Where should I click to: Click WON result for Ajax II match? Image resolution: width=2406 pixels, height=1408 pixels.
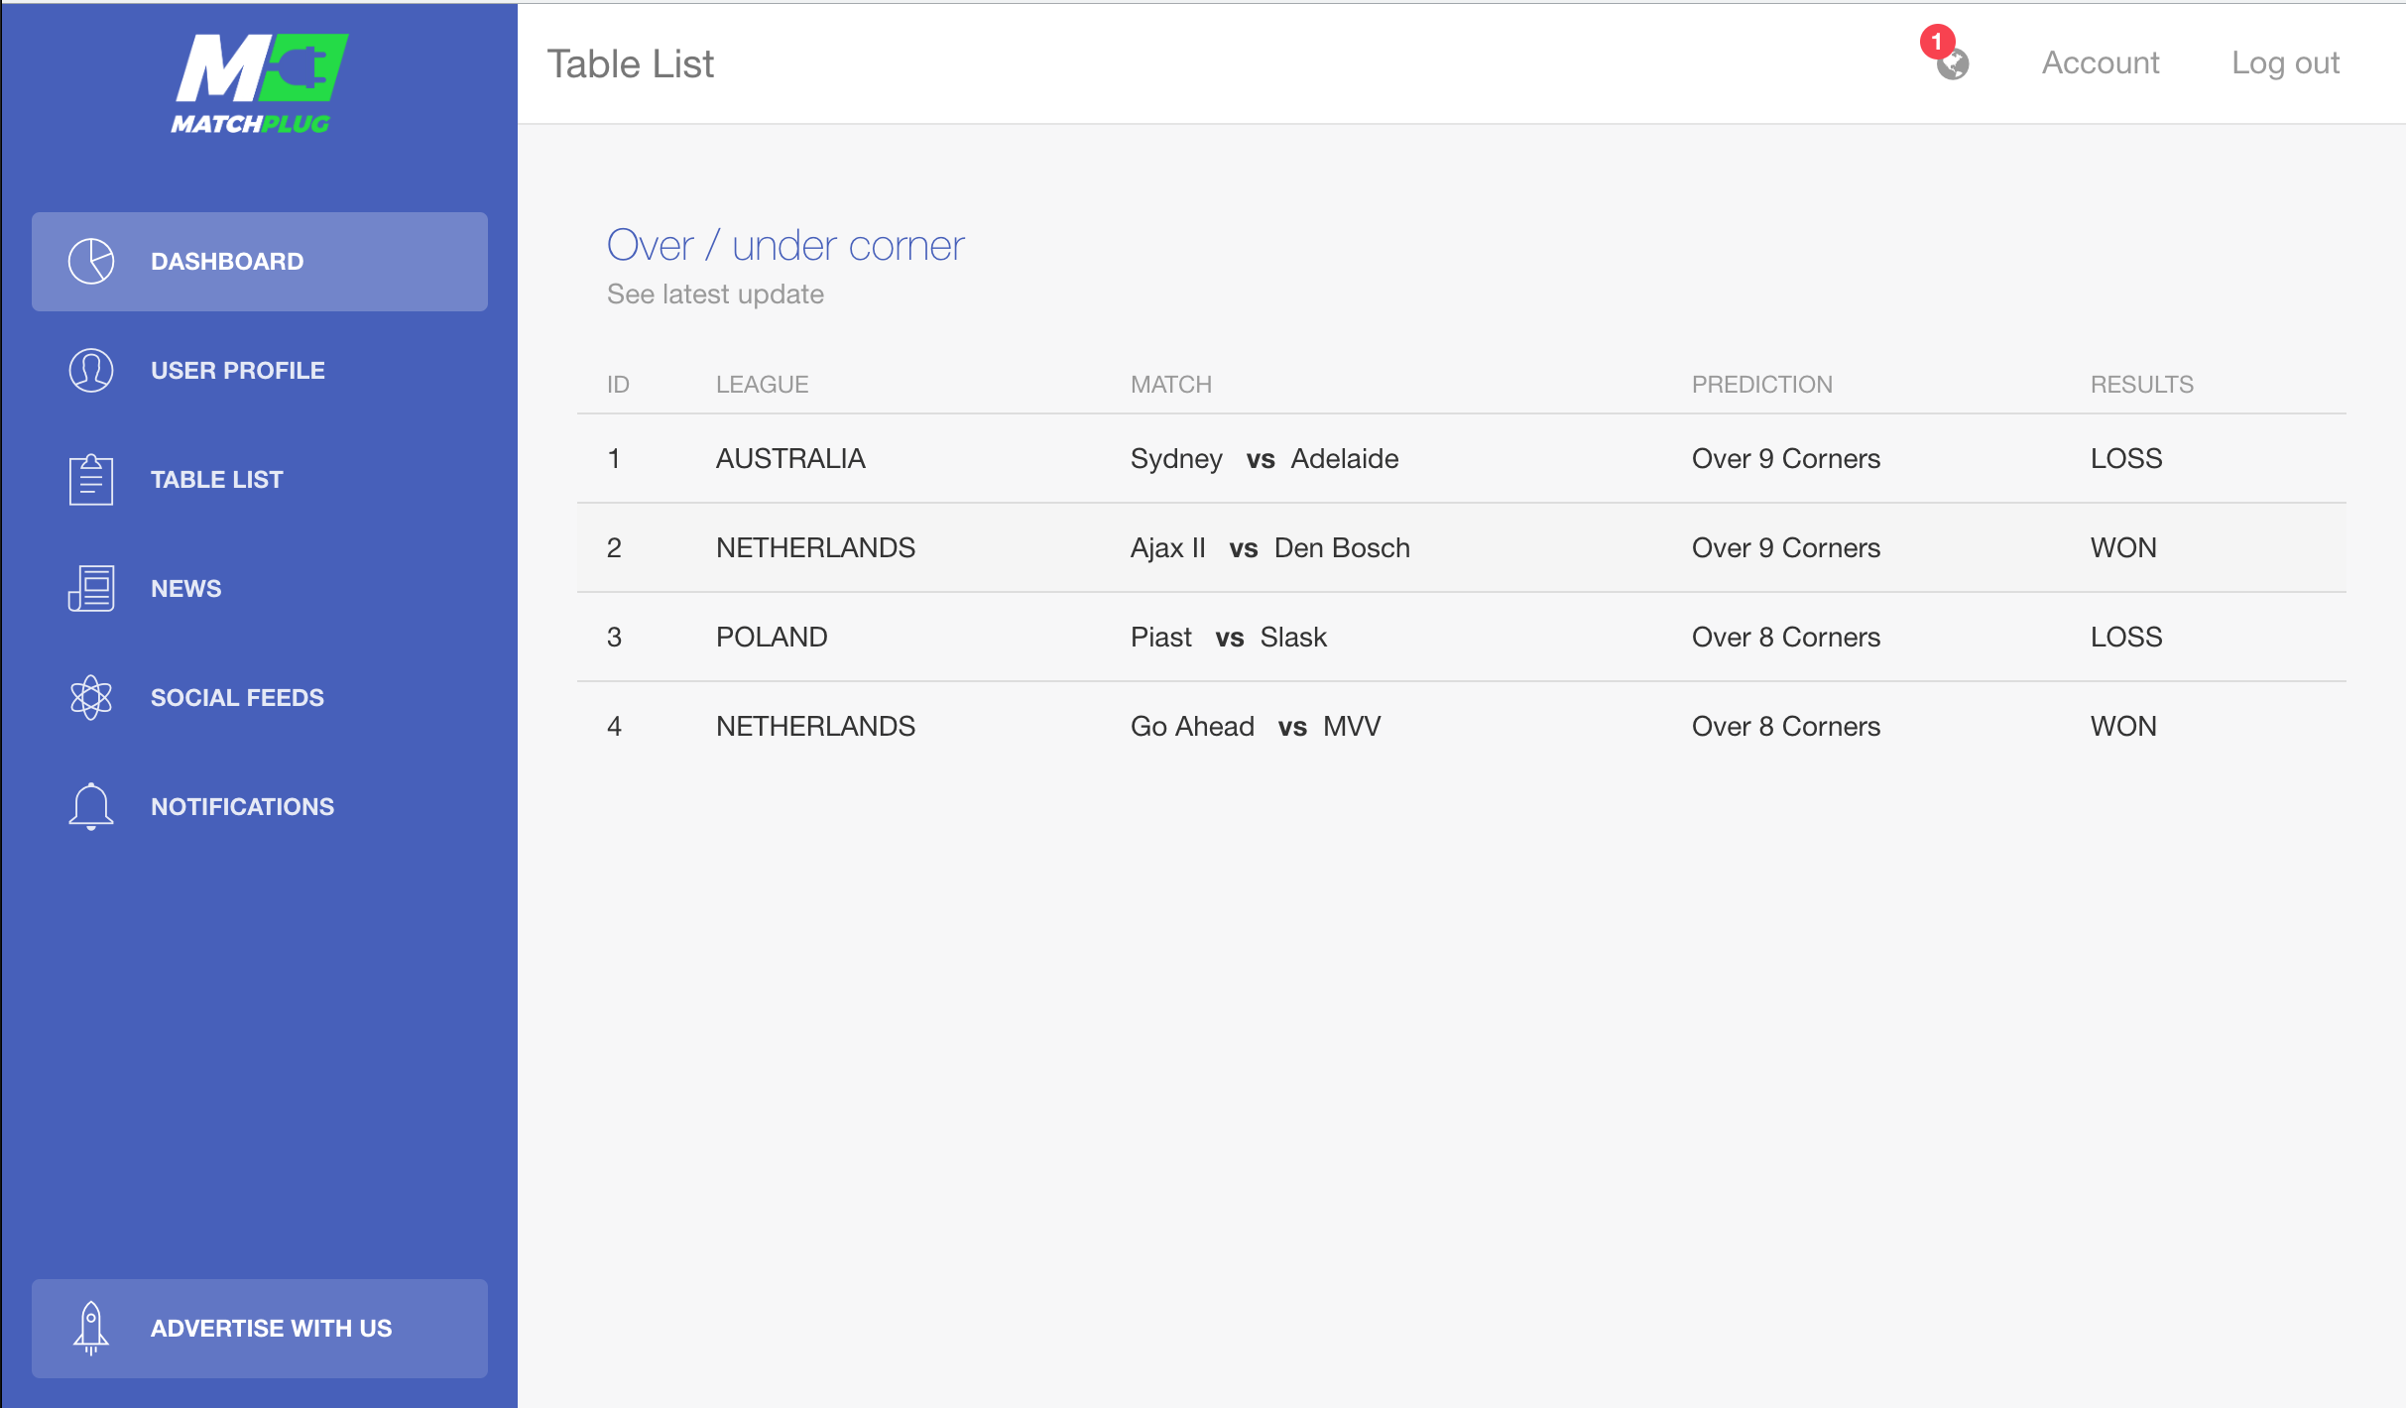(x=2123, y=548)
